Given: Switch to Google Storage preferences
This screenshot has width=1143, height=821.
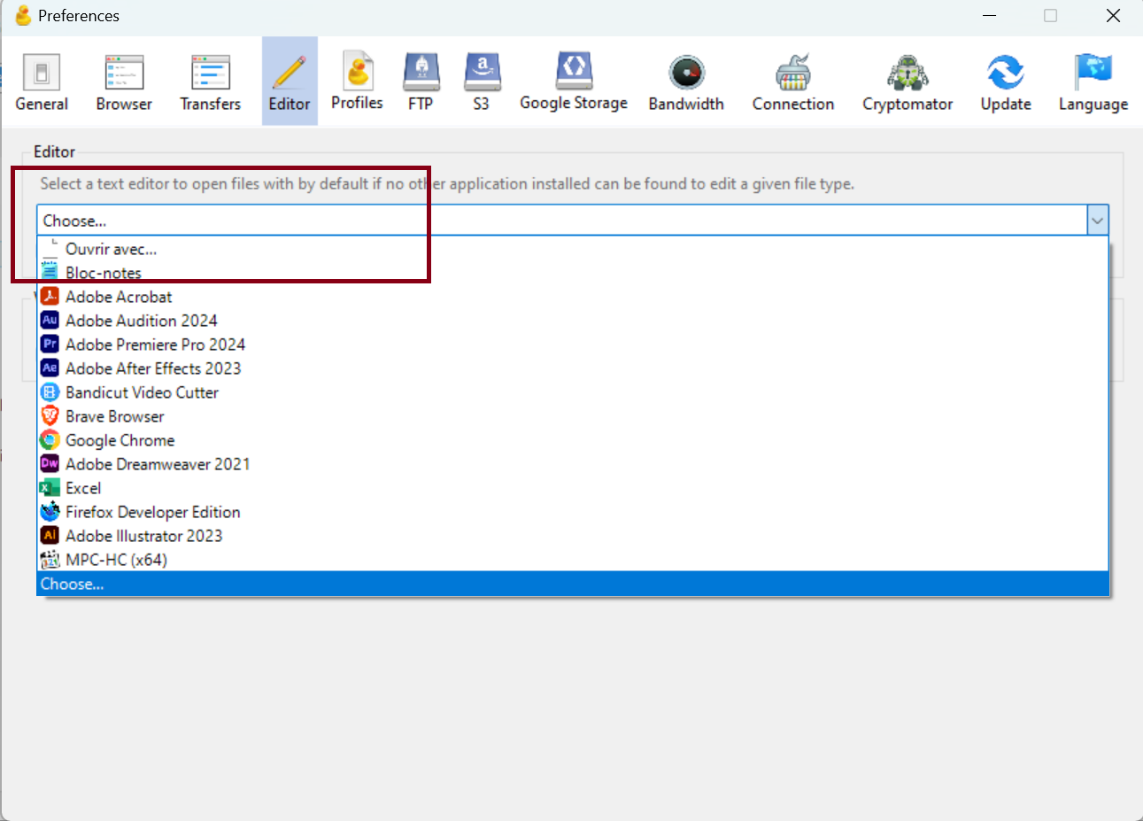Looking at the screenshot, I should click(x=574, y=81).
